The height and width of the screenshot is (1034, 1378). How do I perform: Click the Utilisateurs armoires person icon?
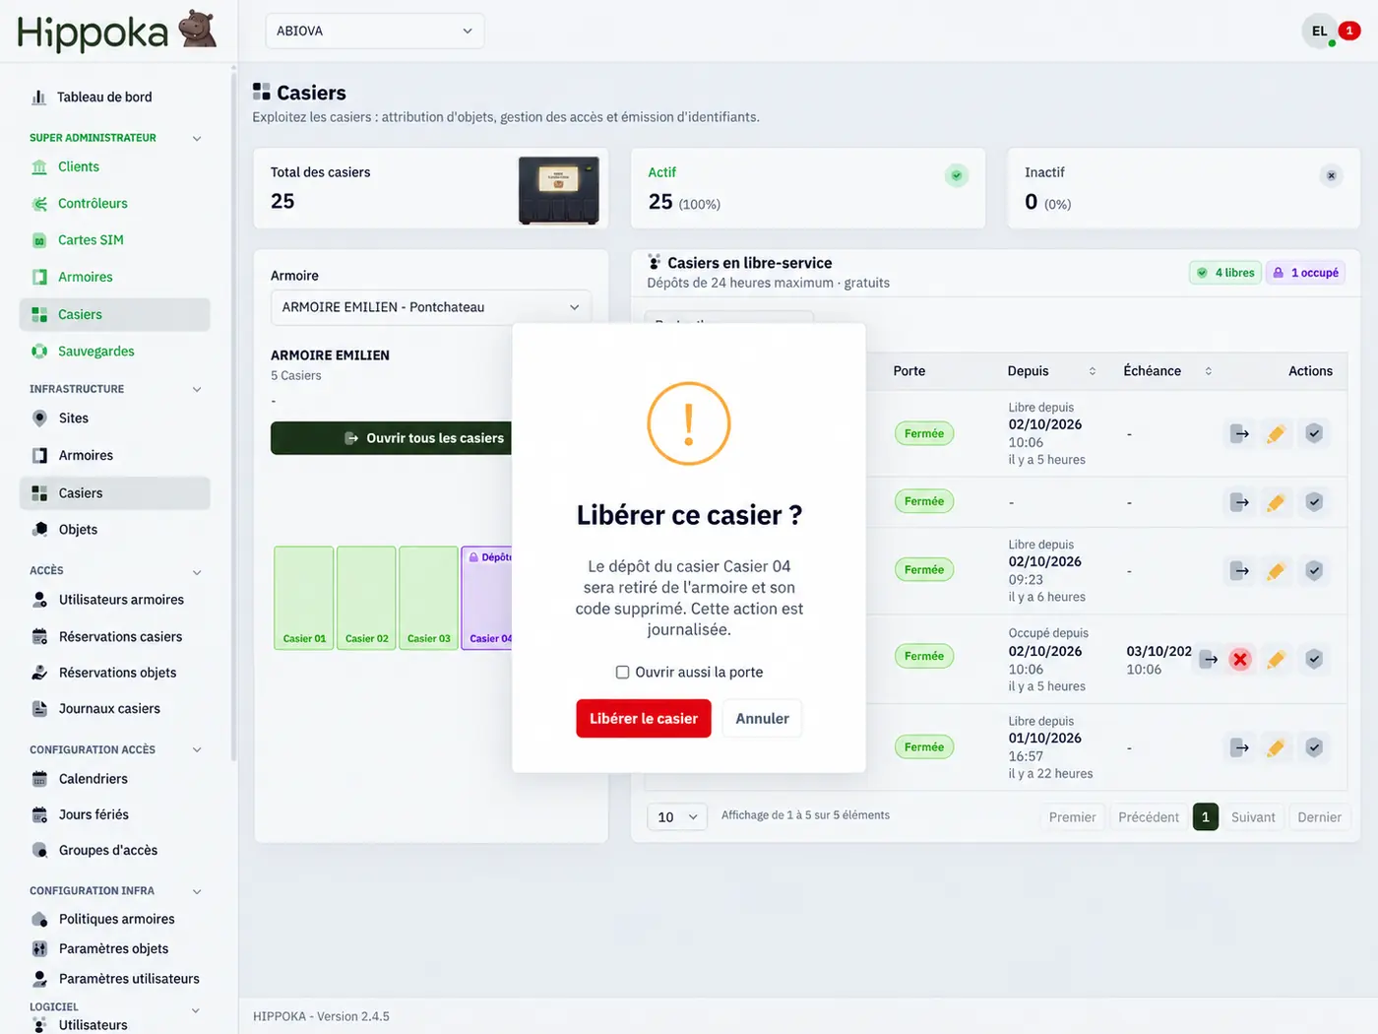(x=39, y=599)
